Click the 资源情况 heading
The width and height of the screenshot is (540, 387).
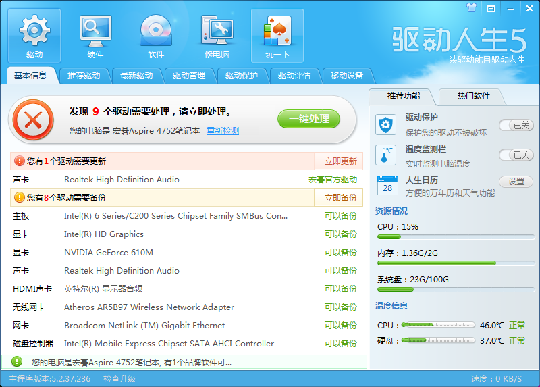pyautogui.click(x=391, y=211)
